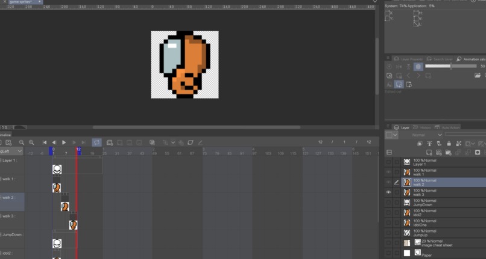Toggle loop playback in the timeline
The width and height of the screenshot is (486, 259).
pos(96,142)
